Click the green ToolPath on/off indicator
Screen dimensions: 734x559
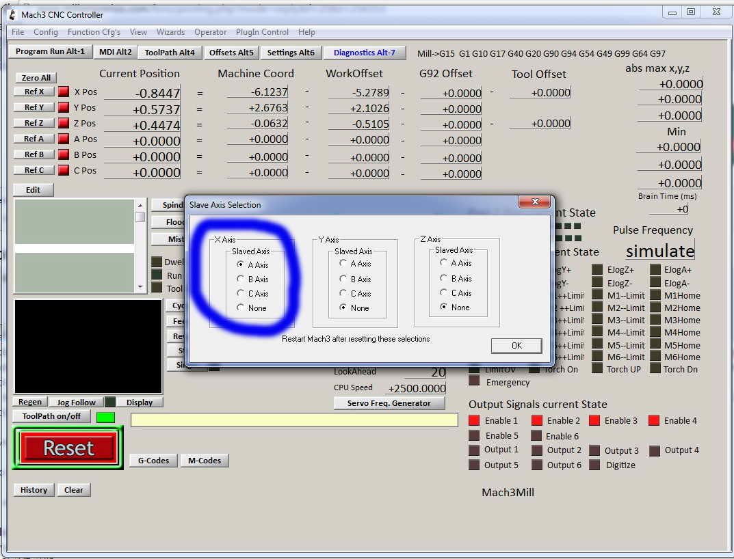(x=105, y=417)
